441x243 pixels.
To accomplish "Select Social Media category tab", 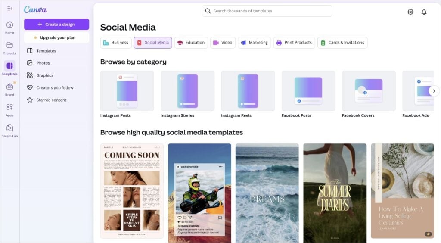I will tap(153, 43).
